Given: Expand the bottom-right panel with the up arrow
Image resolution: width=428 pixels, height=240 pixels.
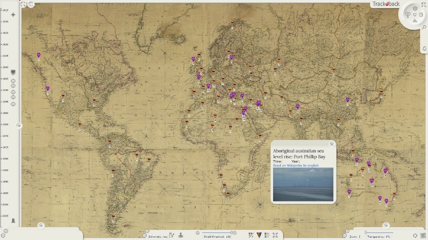Looking at the screenshot, I should (386, 226).
